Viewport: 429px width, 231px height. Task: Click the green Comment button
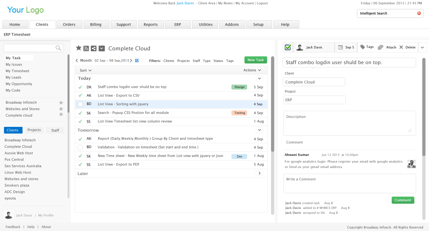point(403,200)
